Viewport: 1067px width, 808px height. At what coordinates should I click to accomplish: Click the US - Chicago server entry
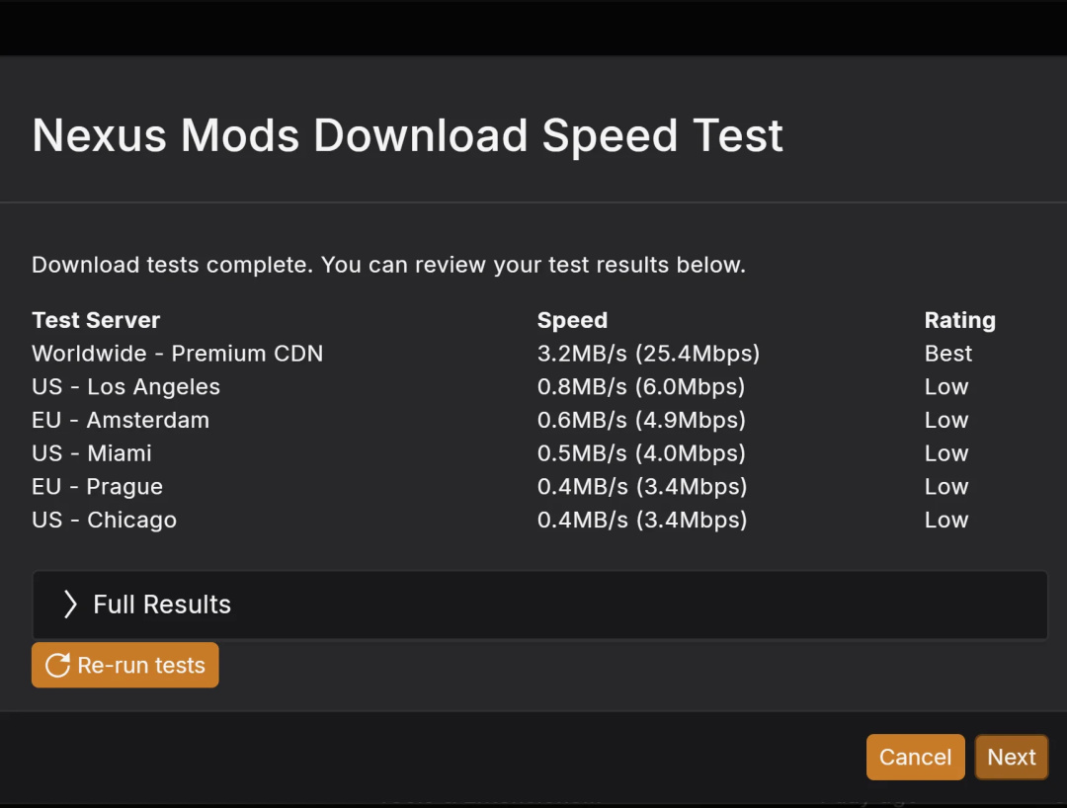(x=104, y=521)
